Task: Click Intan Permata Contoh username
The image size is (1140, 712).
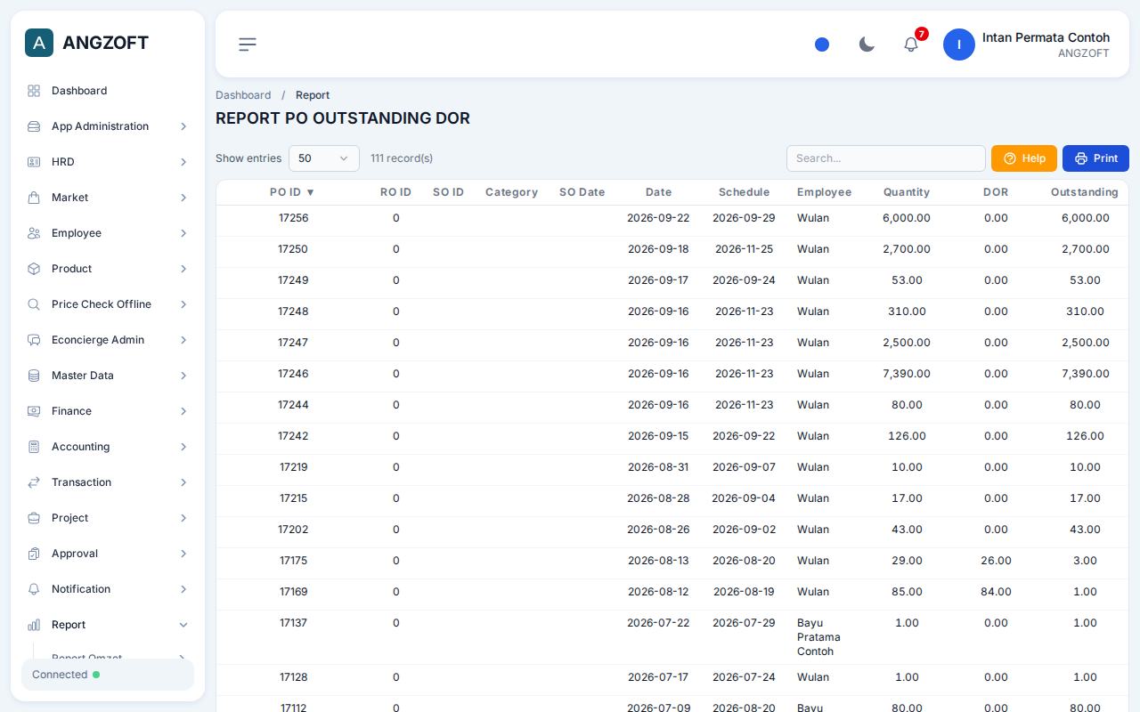Action: pos(1046,37)
